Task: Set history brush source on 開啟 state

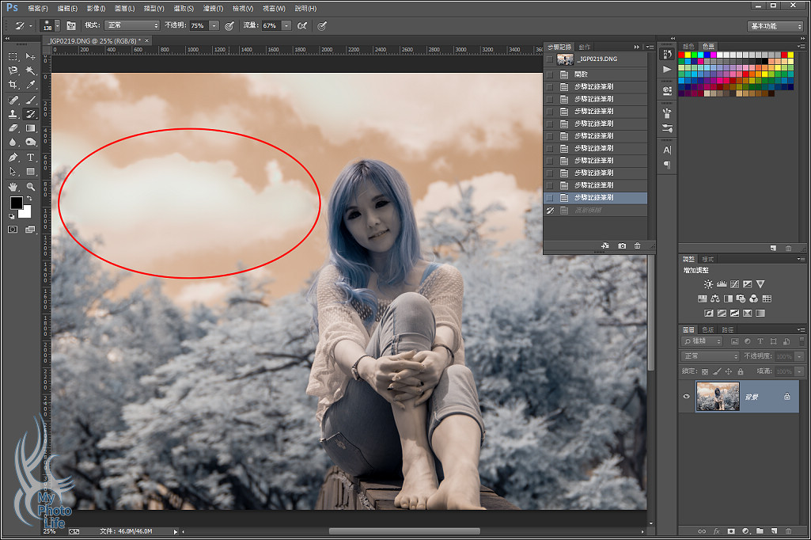Action: click(549, 74)
